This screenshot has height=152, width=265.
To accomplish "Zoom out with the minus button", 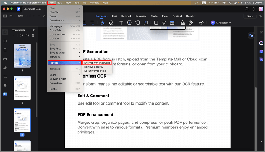I will click(x=39, y=16).
